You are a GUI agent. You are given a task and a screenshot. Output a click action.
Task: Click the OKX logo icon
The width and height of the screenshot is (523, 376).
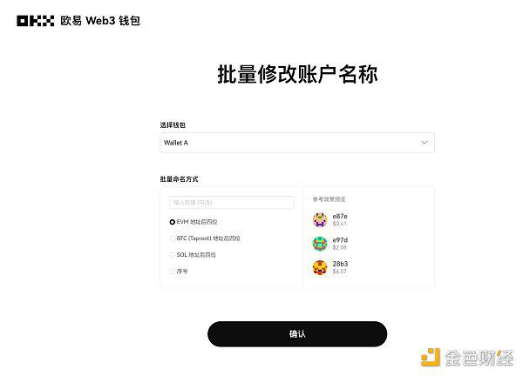(x=36, y=21)
